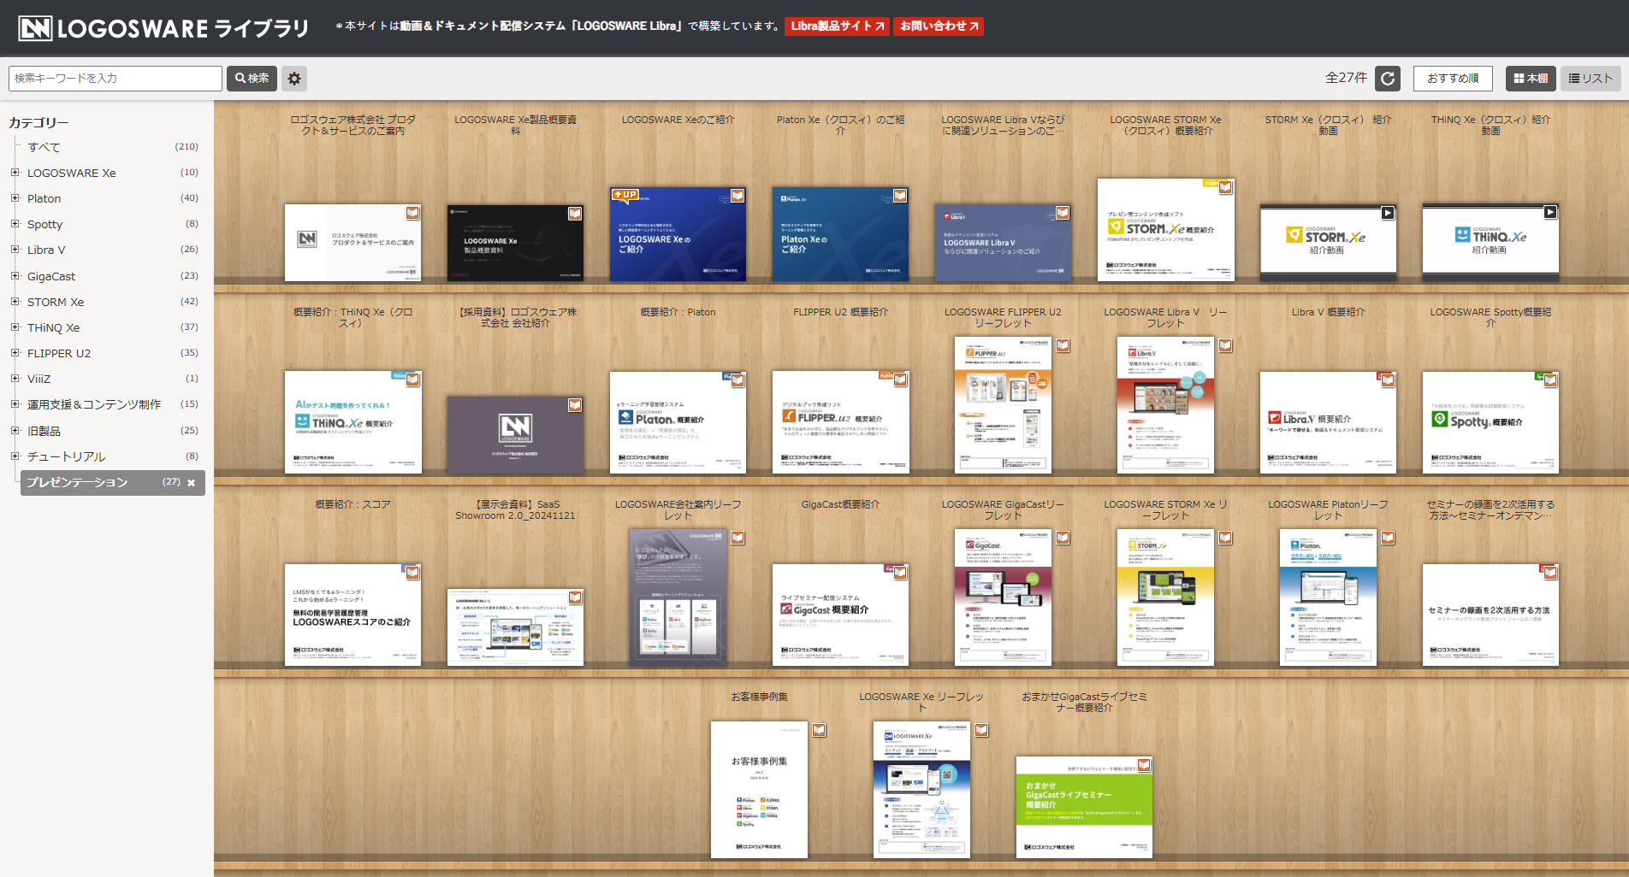Open the LOGOSWARE Spotty概要紹介 thumbnail
1629x877 pixels.
[1490, 422]
